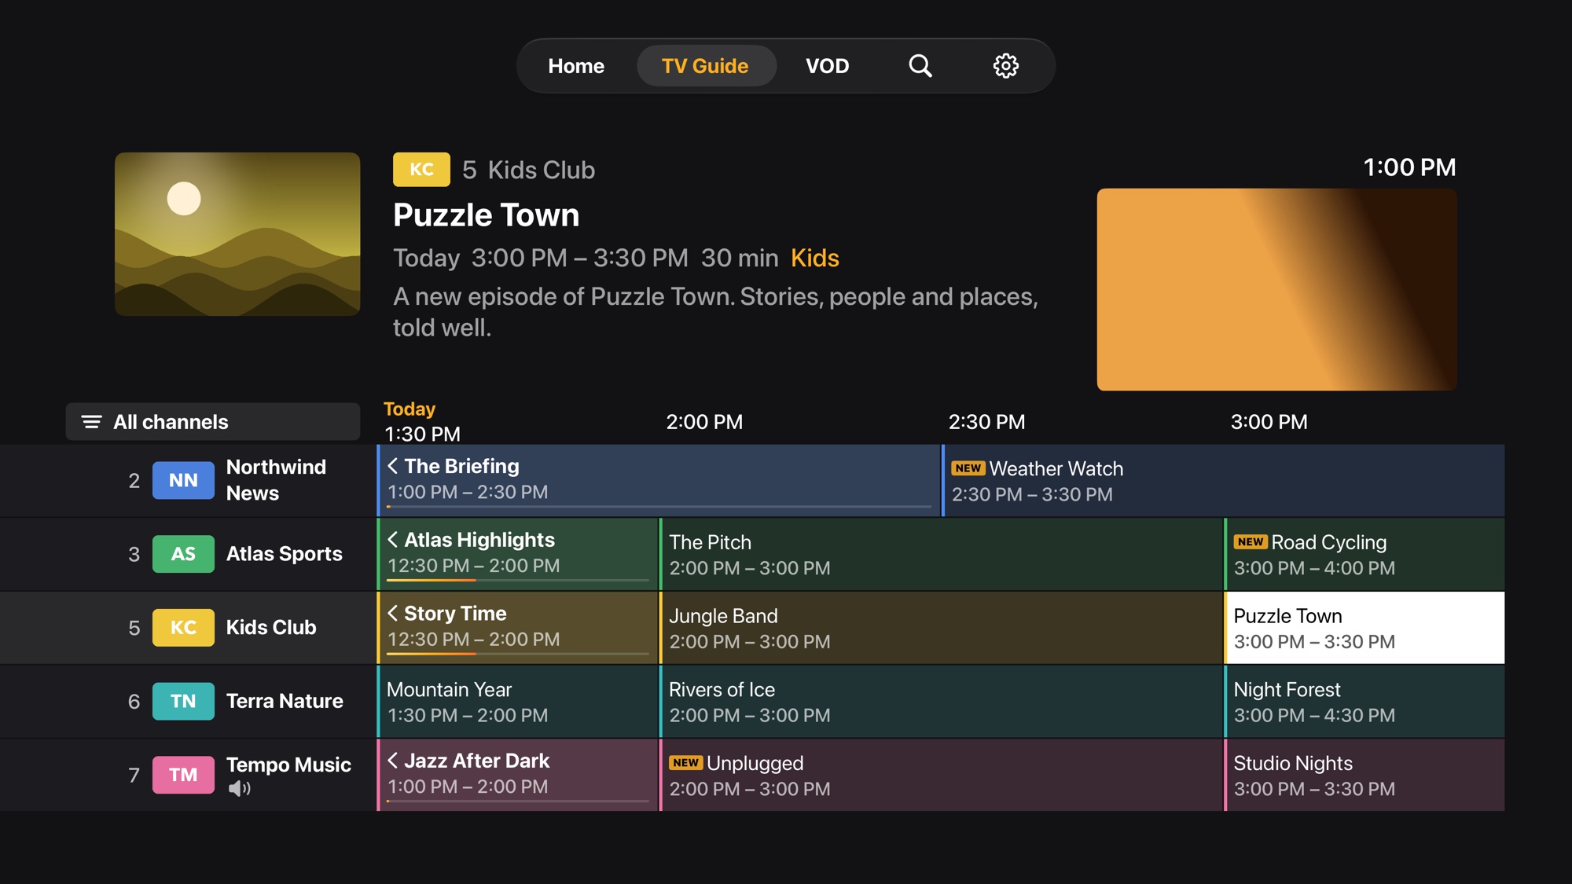Image resolution: width=1572 pixels, height=884 pixels.
Task: Click the 3:00 PM timeline marker
Action: coord(1269,422)
